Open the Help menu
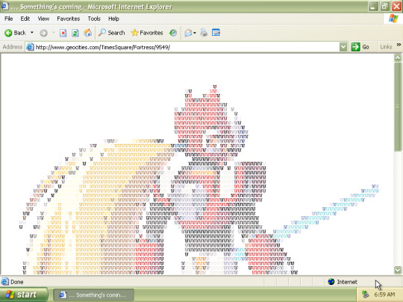 click(113, 19)
